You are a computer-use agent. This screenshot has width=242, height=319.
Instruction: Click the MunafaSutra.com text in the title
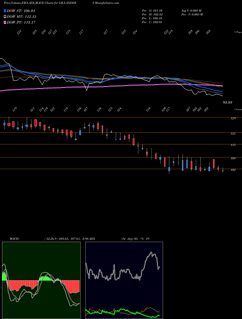(x=106, y=3)
